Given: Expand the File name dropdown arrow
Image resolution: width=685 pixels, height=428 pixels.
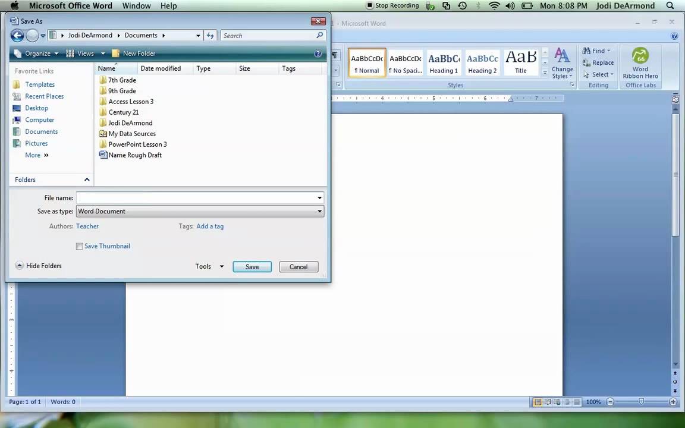Looking at the screenshot, I should pyautogui.click(x=320, y=198).
